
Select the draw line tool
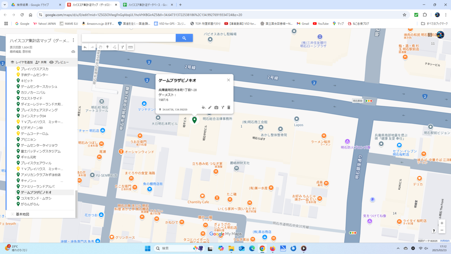(x=115, y=47)
